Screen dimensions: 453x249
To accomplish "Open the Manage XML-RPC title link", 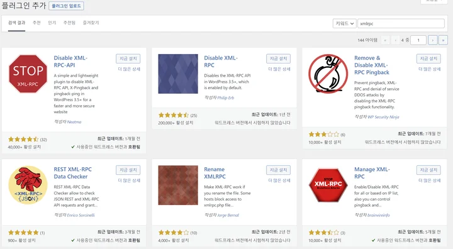I will click(x=372, y=173).
